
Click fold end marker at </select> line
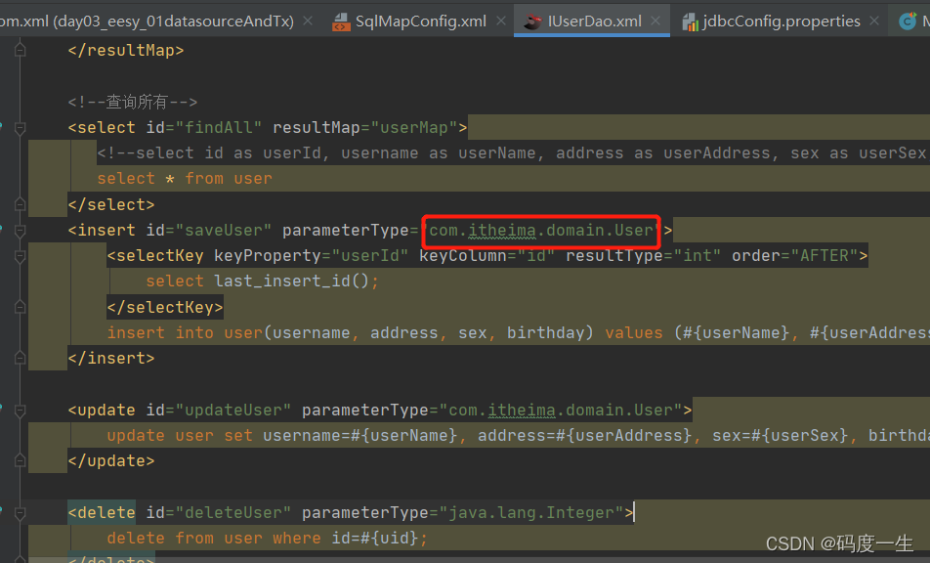(21, 204)
